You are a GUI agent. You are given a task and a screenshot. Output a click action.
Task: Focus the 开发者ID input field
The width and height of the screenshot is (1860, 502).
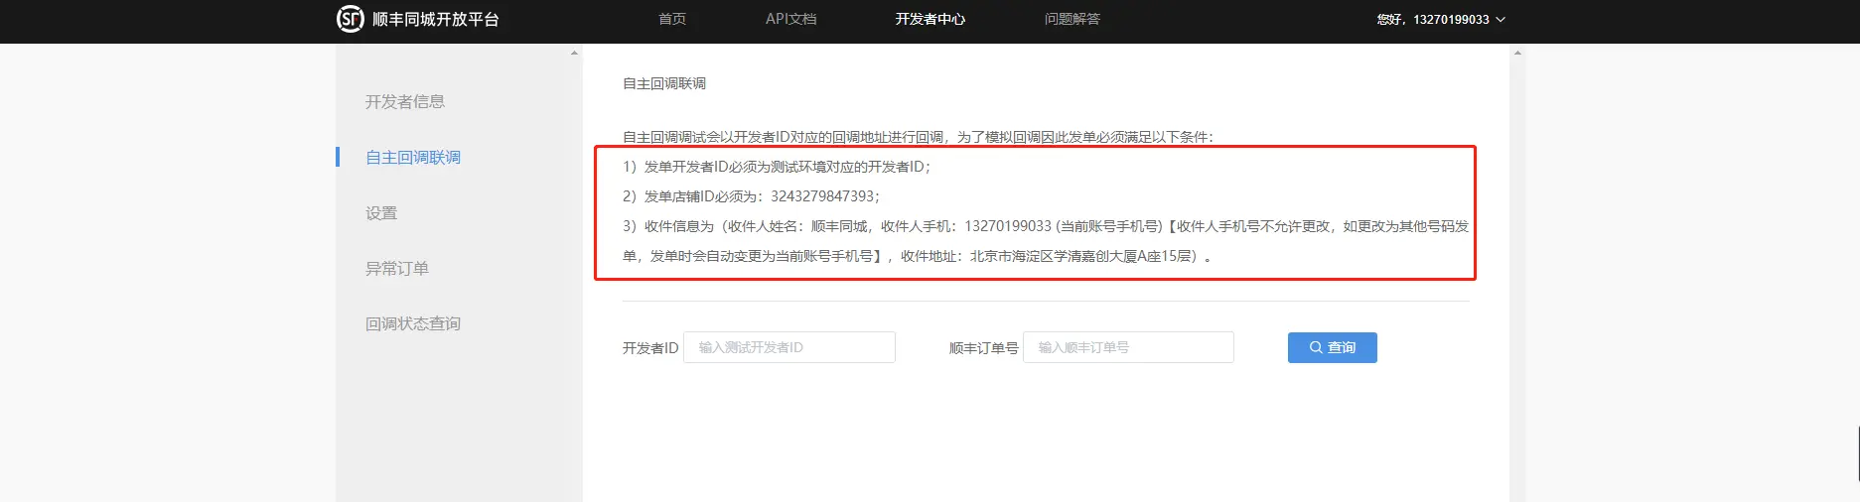[789, 347]
